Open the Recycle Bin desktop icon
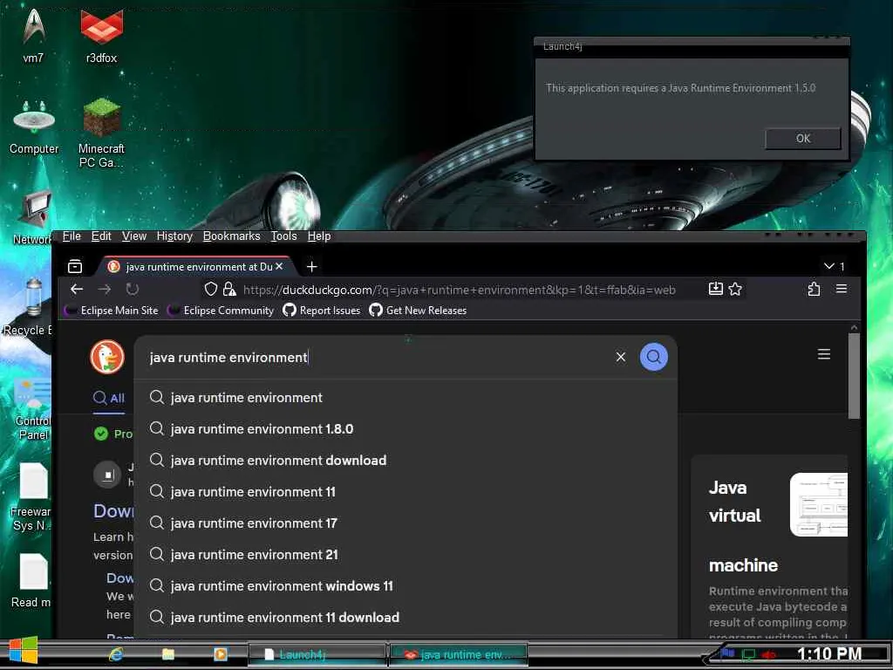The height and width of the screenshot is (670, 893). pos(29,306)
